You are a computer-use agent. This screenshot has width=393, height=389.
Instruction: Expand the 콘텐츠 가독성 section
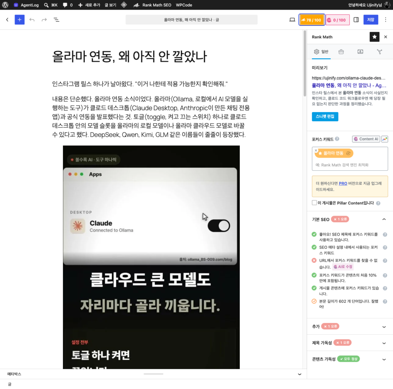[x=350, y=359]
